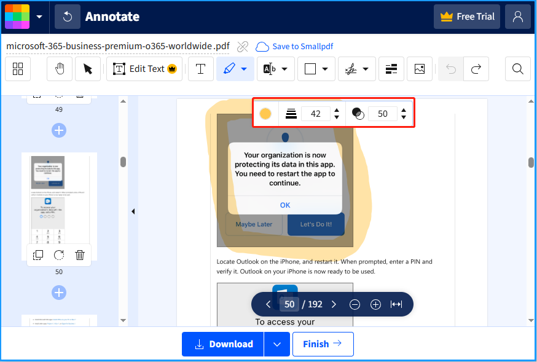Image resolution: width=537 pixels, height=362 pixels.
Task: Duplicate page 50 via copy icon
Action: (37, 255)
